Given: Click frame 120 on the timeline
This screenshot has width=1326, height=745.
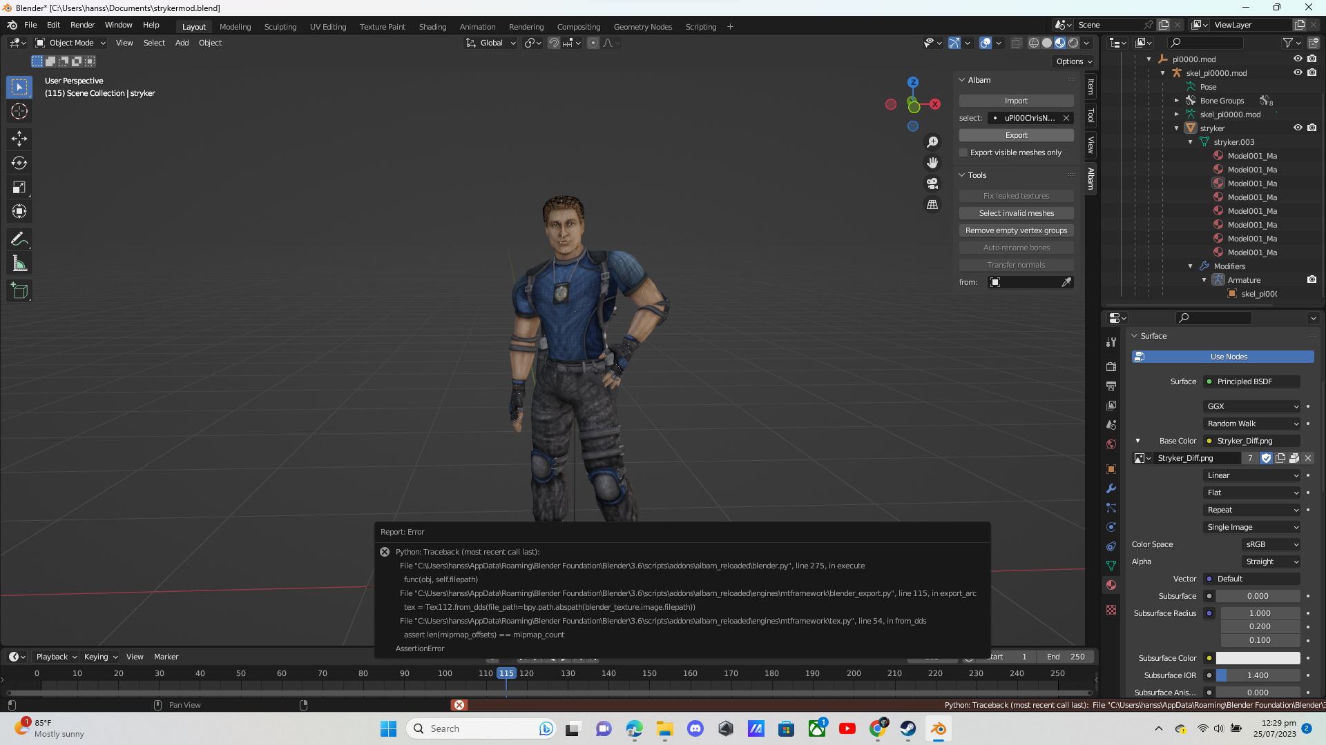Looking at the screenshot, I should tap(527, 673).
